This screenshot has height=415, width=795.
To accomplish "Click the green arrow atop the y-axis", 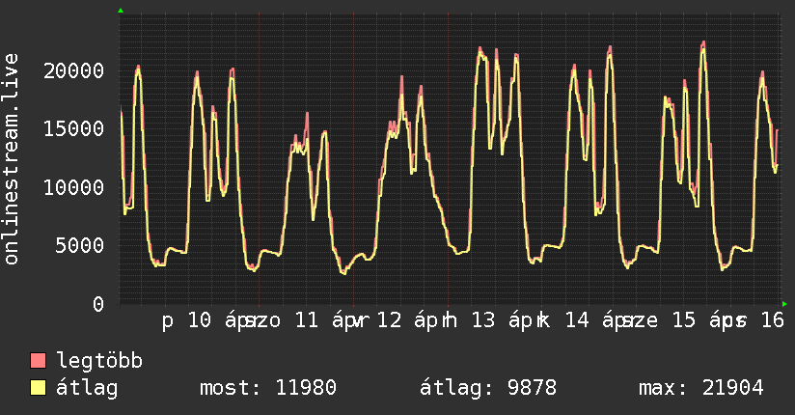I will pos(121,11).
